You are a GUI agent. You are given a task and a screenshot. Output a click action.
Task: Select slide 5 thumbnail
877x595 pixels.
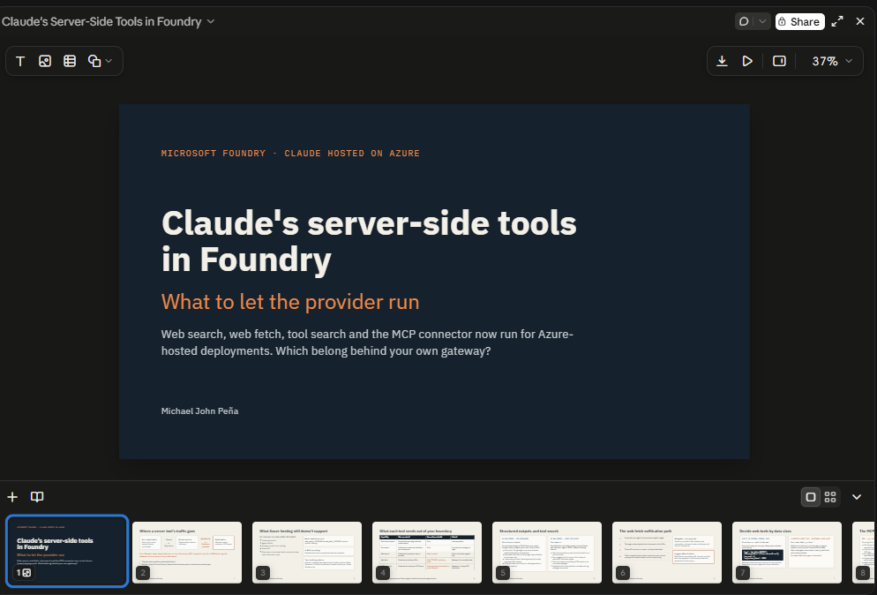click(547, 553)
